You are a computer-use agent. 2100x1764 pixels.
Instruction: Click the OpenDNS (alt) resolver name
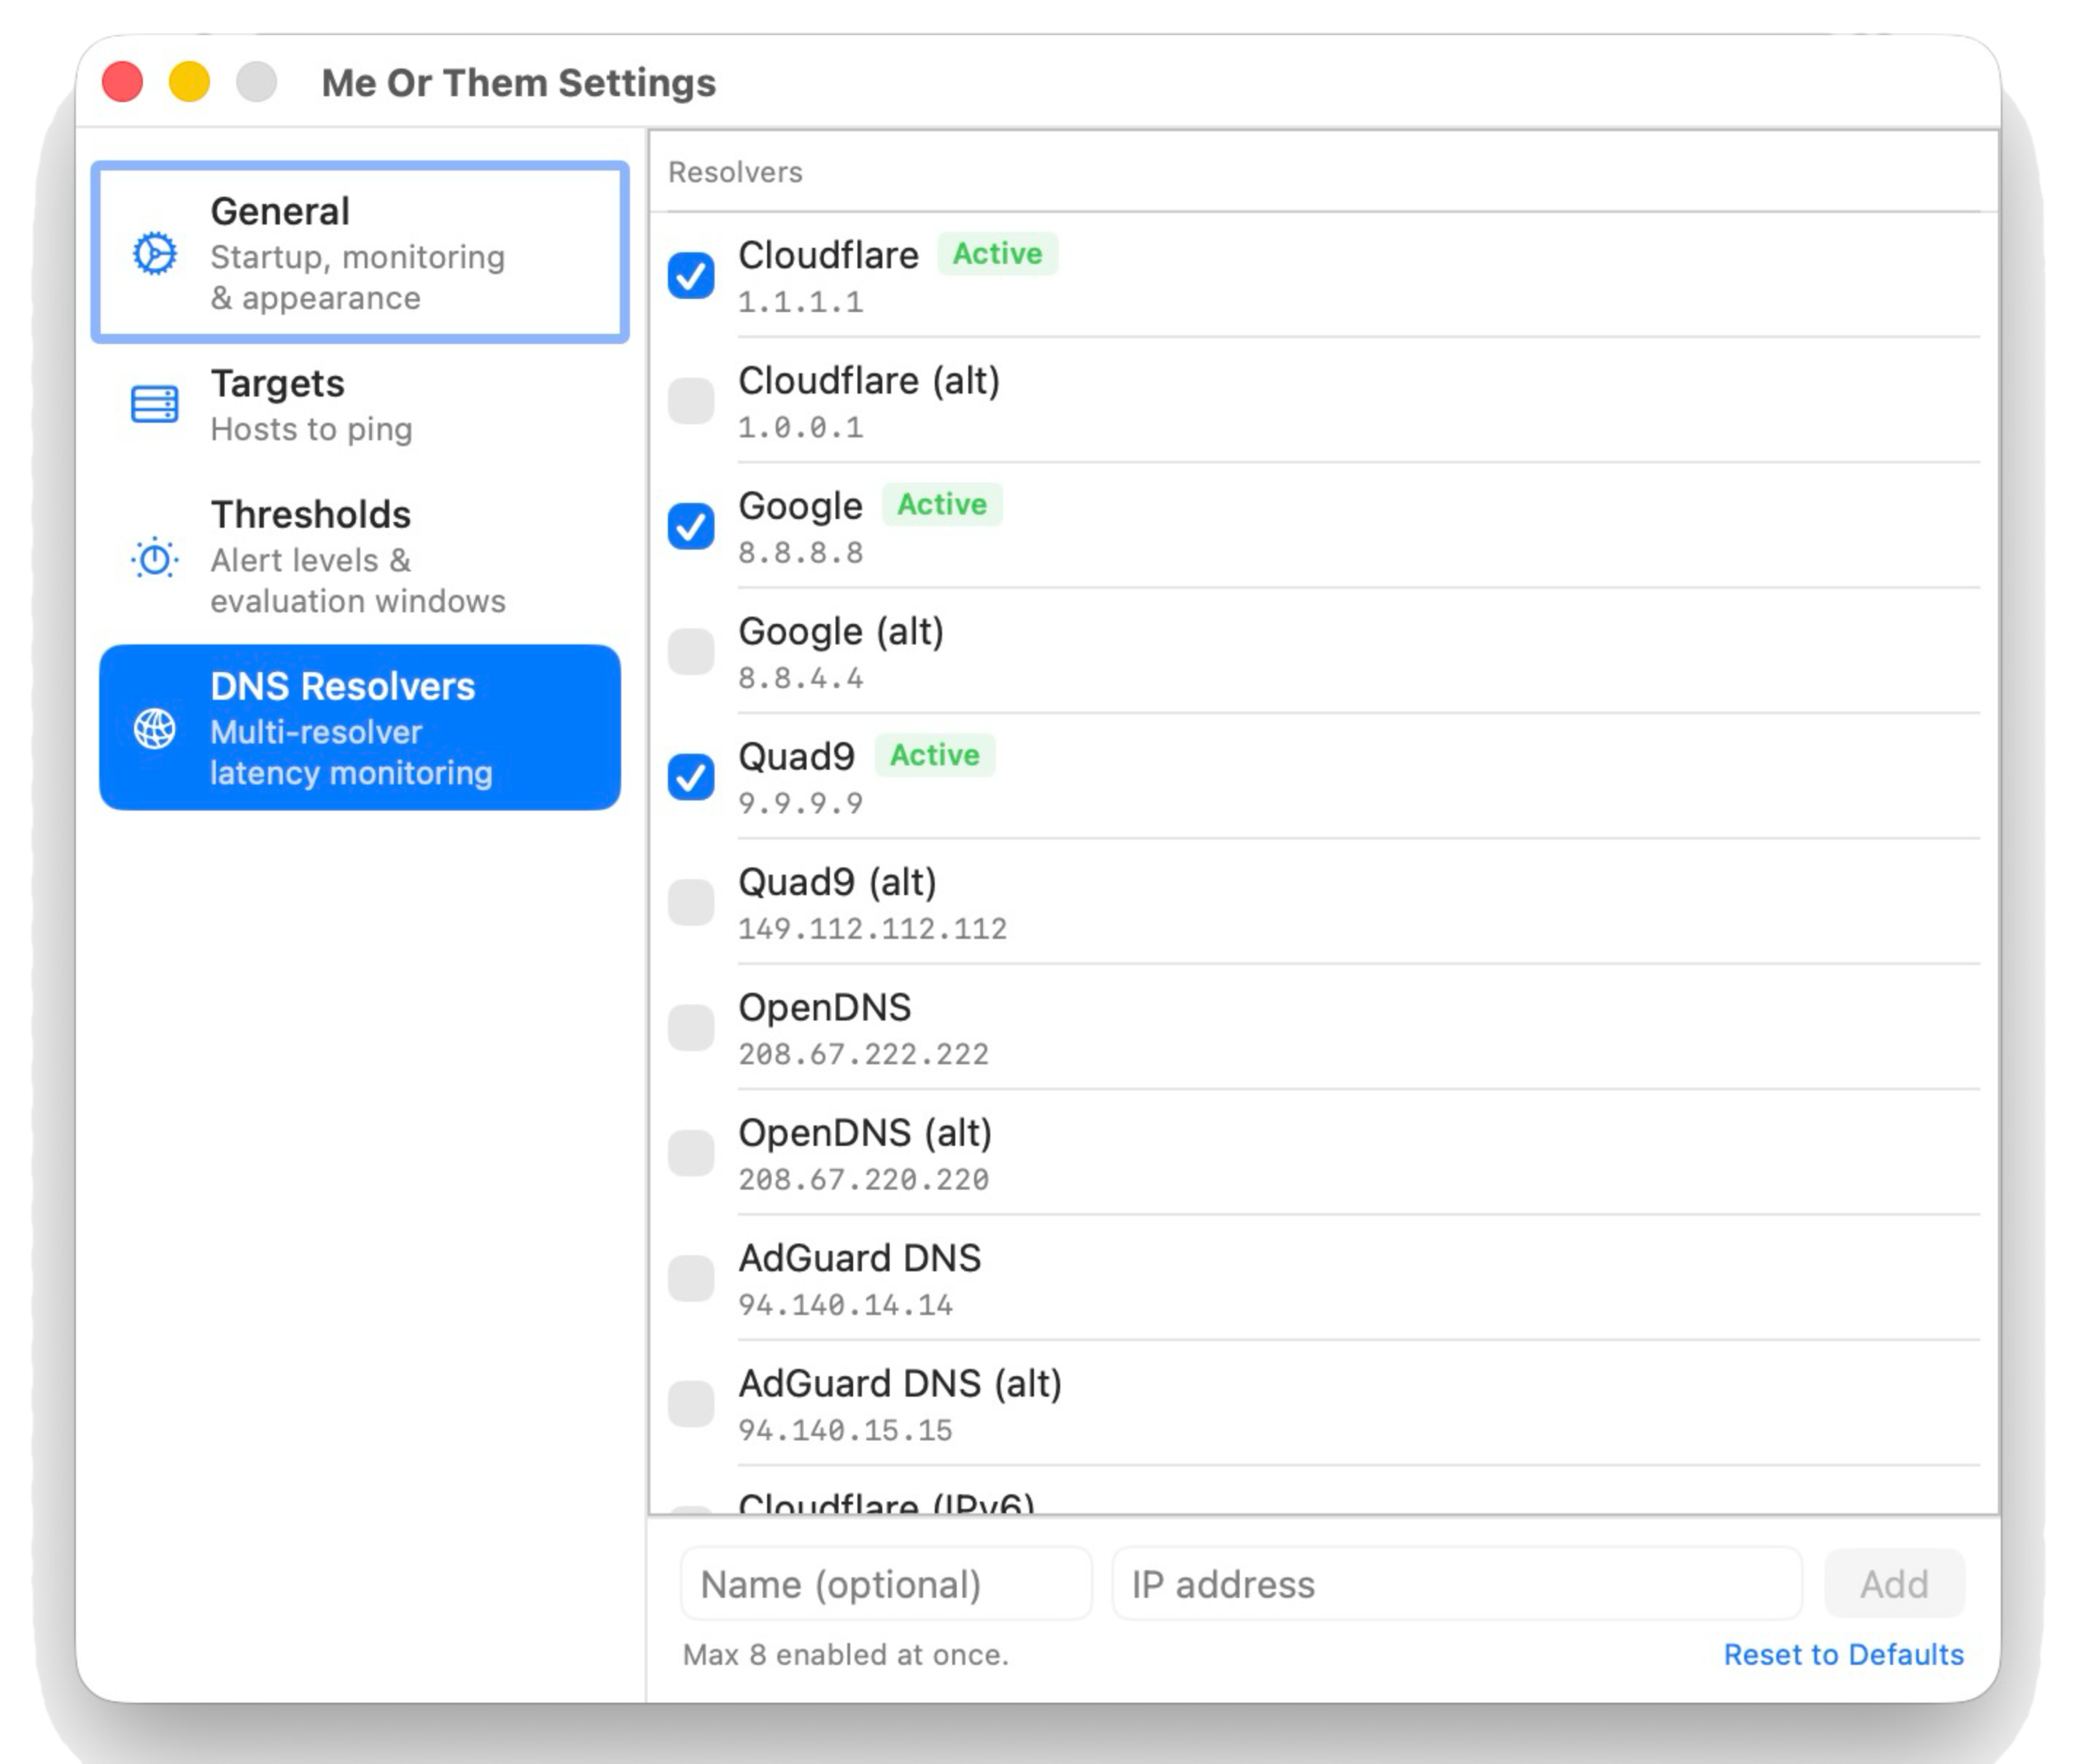click(866, 1133)
